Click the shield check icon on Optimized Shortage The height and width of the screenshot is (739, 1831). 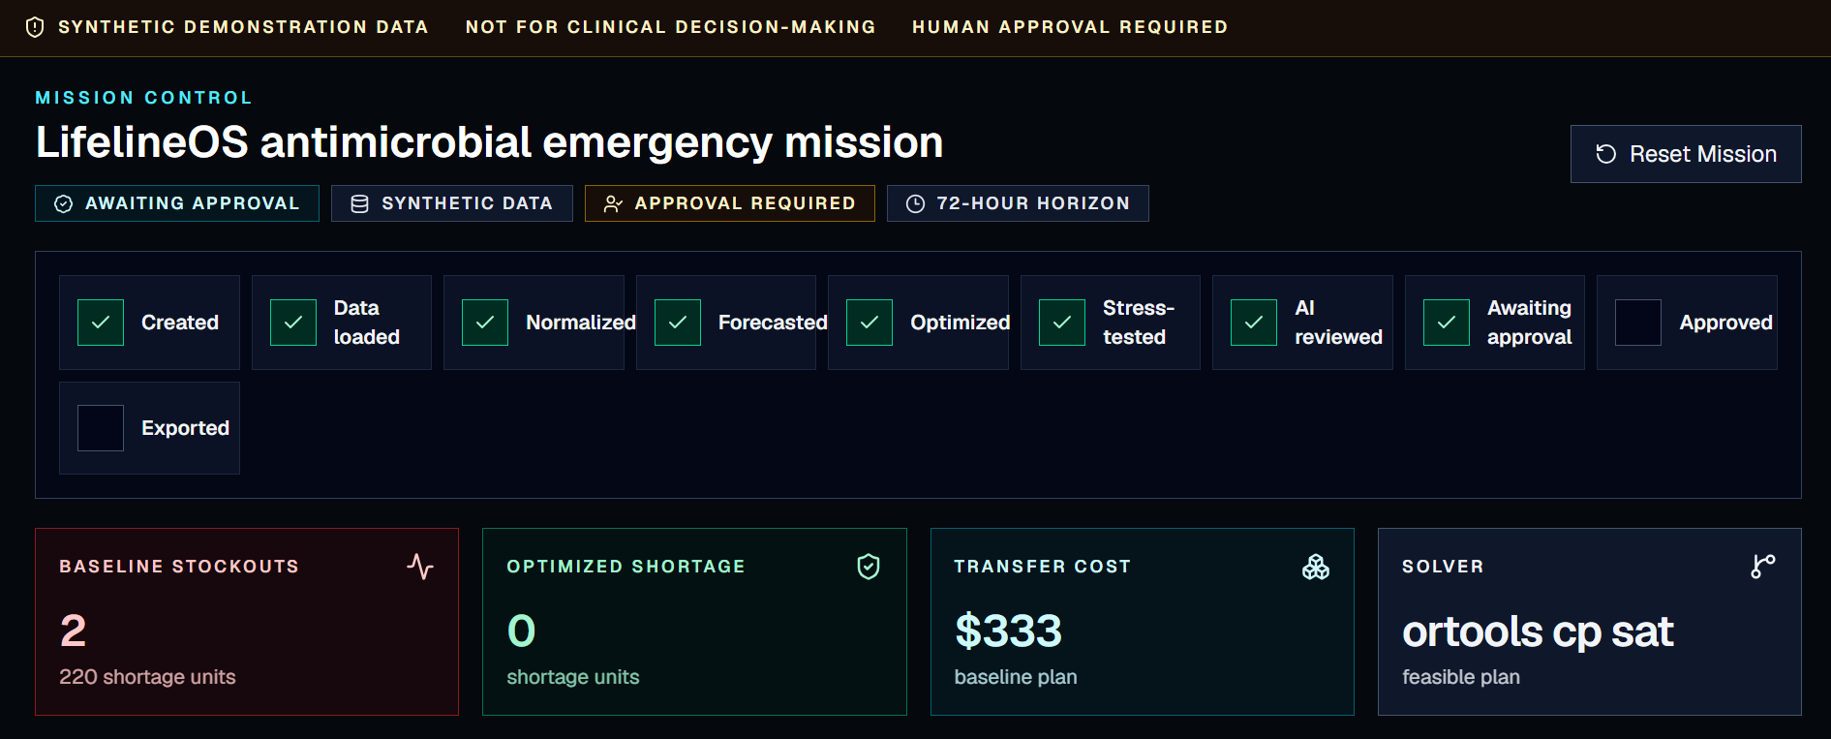point(869,567)
